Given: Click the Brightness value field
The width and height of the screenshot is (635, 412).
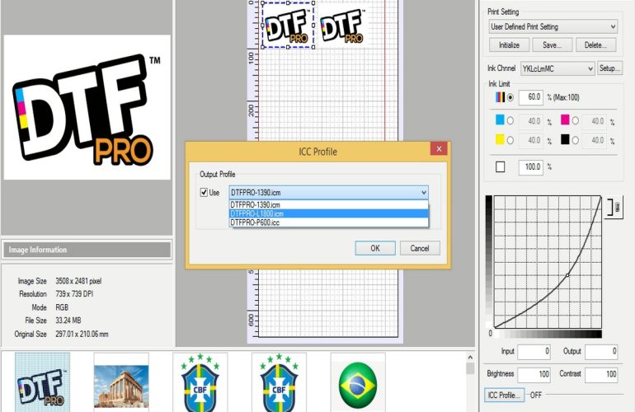Looking at the screenshot, I should pos(534,374).
